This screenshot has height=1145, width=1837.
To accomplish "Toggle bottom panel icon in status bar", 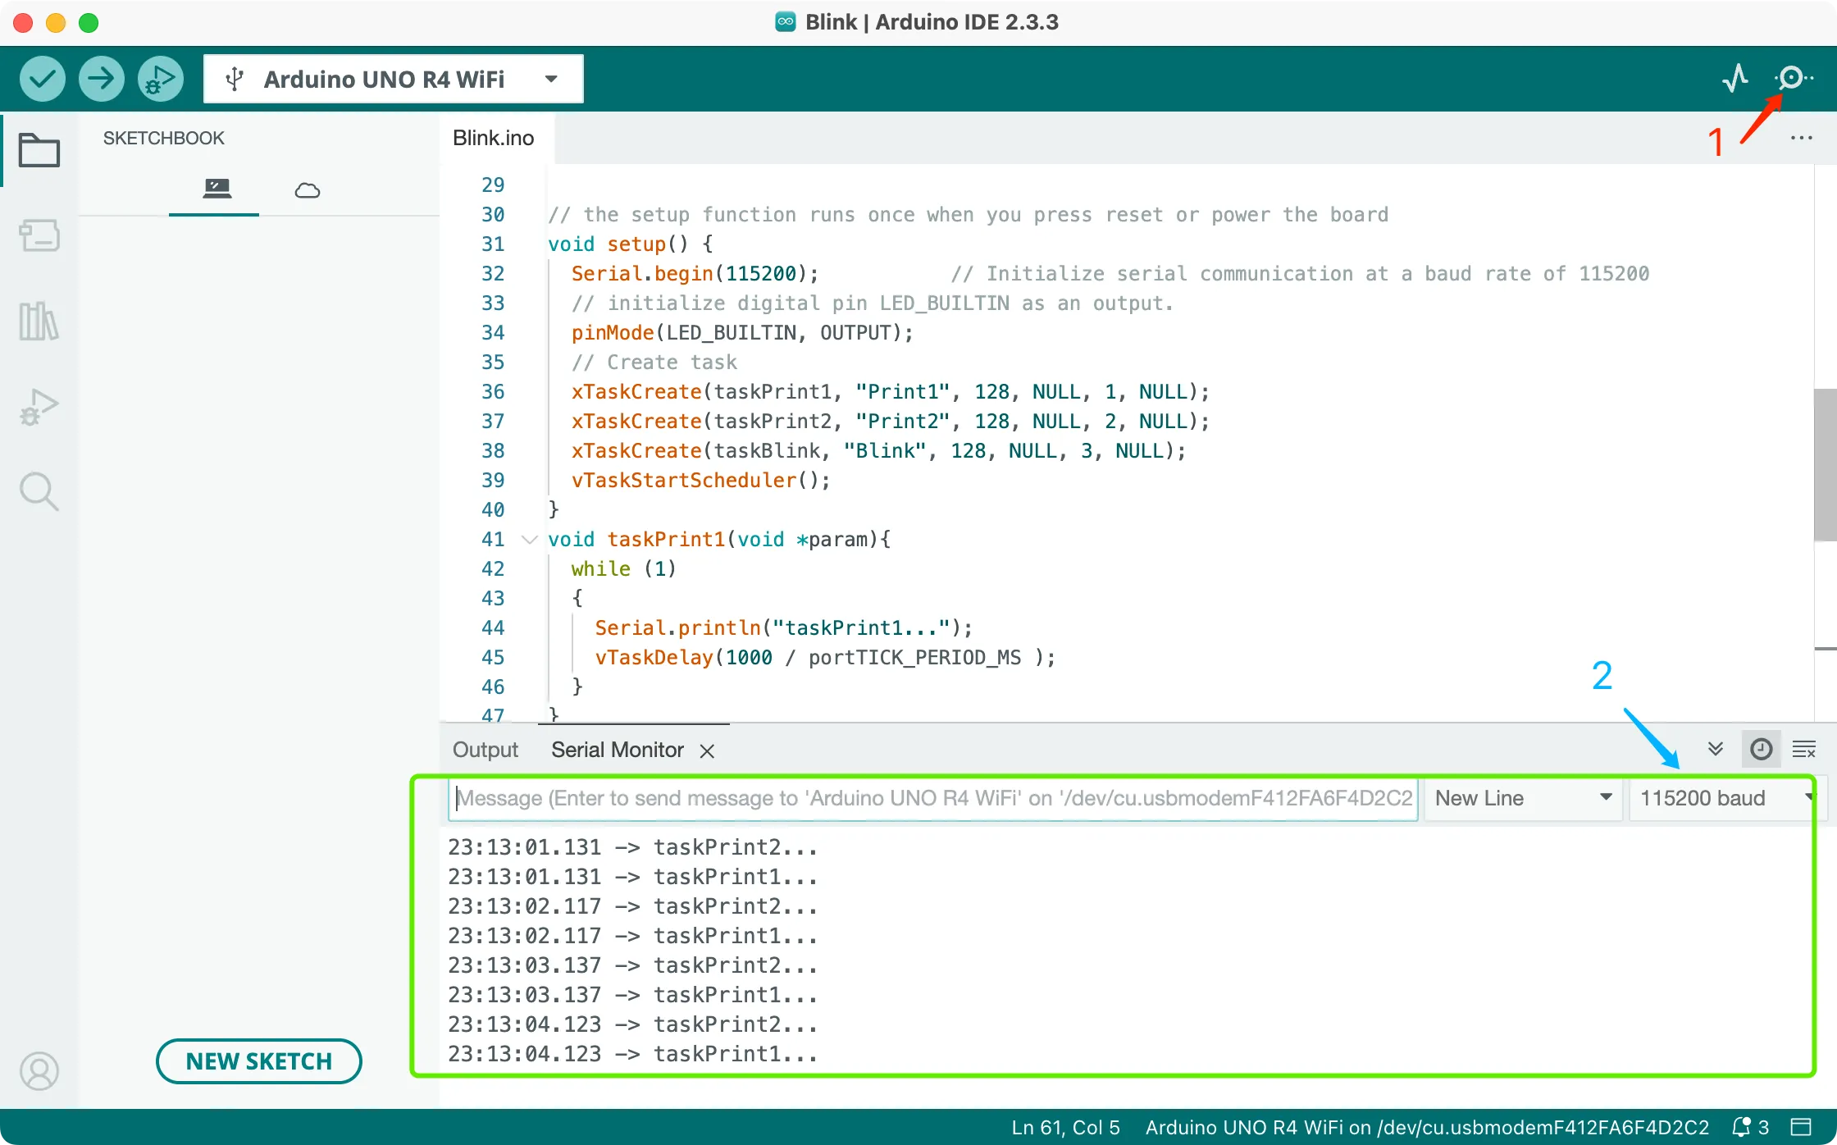I will coord(1801,1127).
